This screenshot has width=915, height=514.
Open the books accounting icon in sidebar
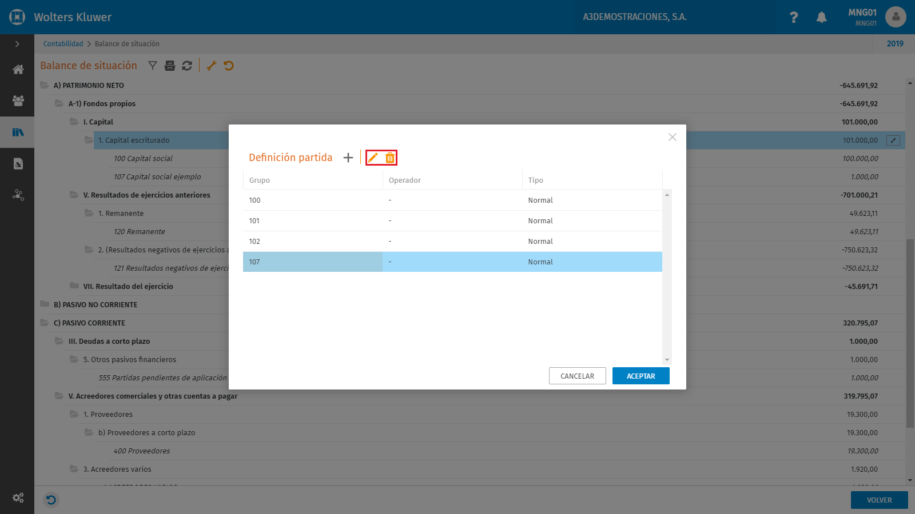tap(18, 132)
